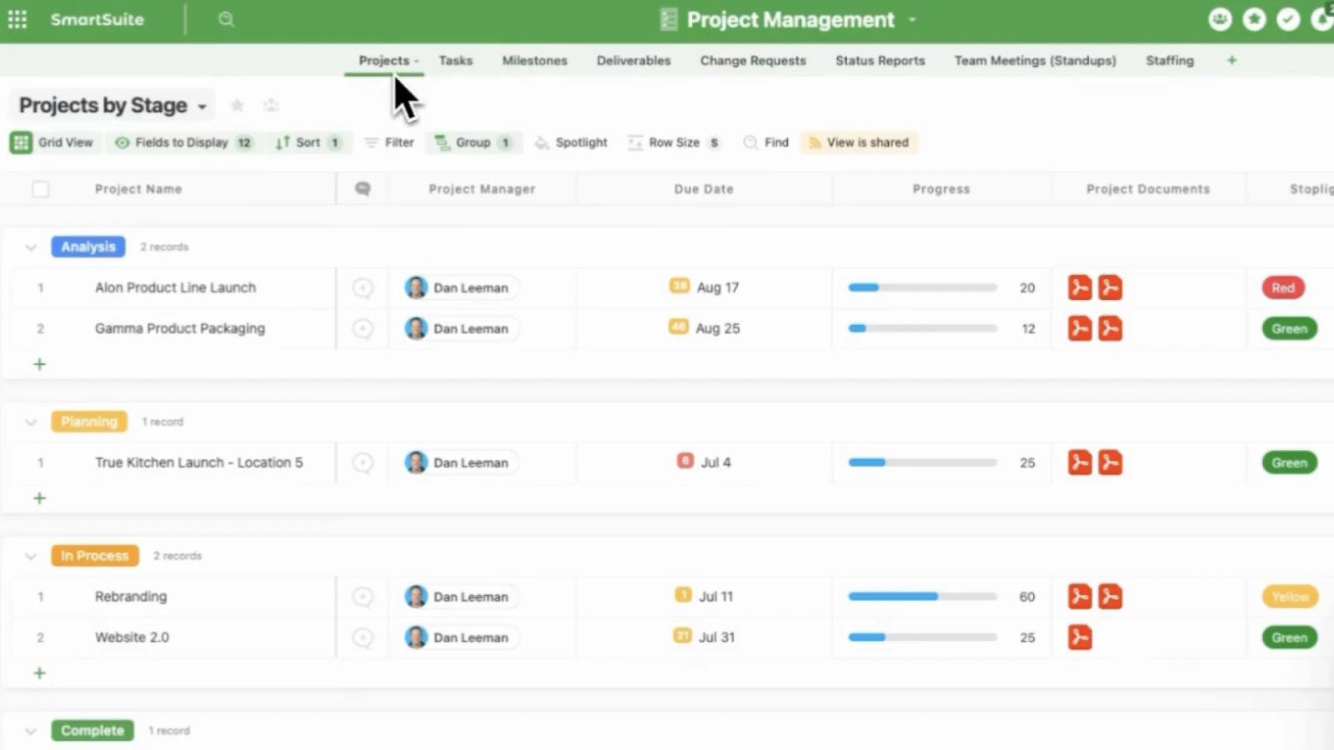Click the In Process stage label
This screenshot has height=750, width=1334.
point(95,556)
